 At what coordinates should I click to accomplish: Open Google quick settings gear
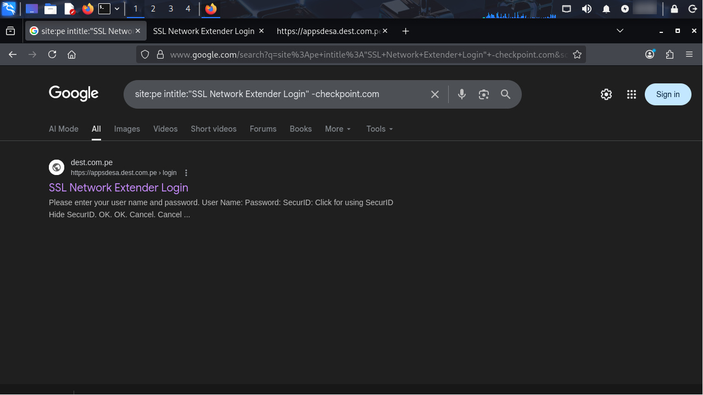click(x=606, y=94)
